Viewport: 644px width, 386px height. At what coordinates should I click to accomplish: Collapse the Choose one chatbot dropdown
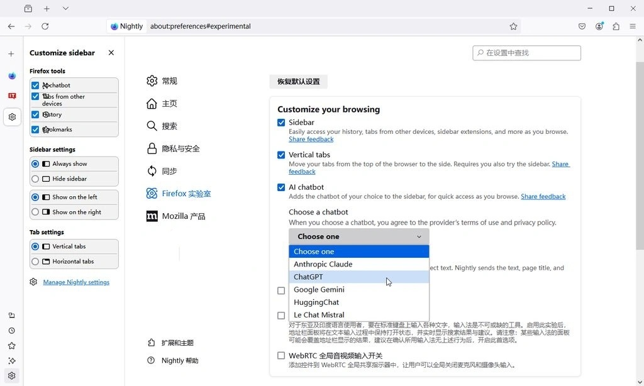tap(359, 236)
